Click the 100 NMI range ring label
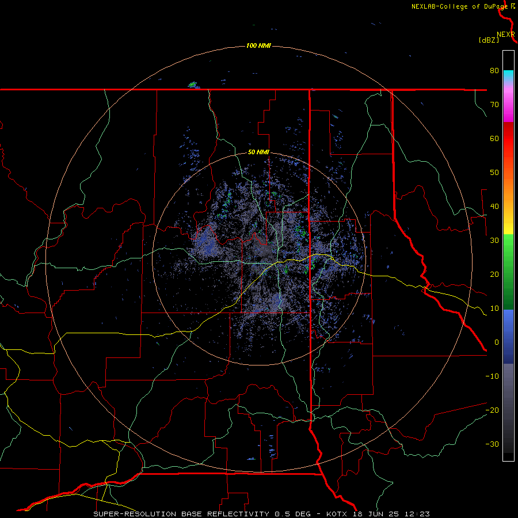The height and width of the screenshot is (518, 518). [258, 45]
